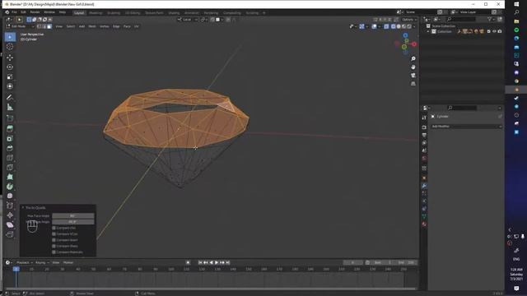Viewport: 527px width, 296px height.
Task: Select the Spin tool
Action: 10,187
